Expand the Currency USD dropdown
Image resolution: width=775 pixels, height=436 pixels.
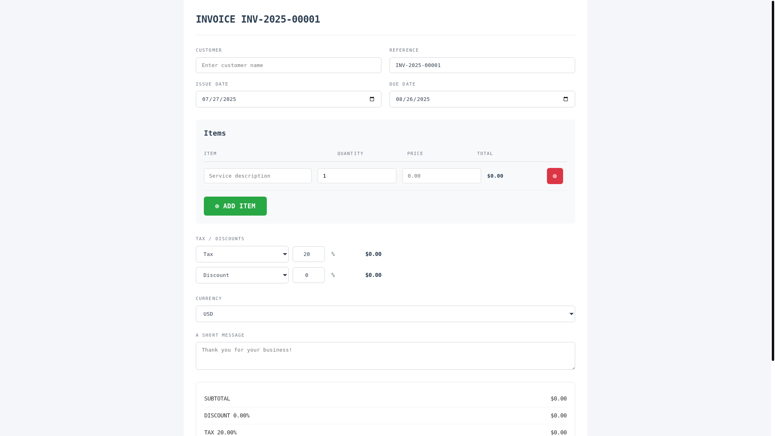(x=385, y=314)
